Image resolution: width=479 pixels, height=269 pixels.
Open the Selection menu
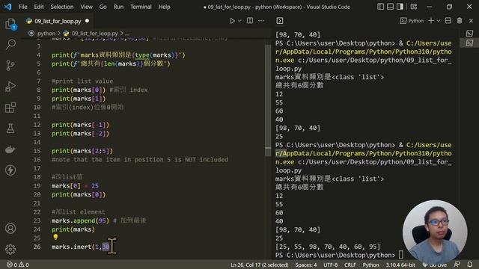click(62, 7)
